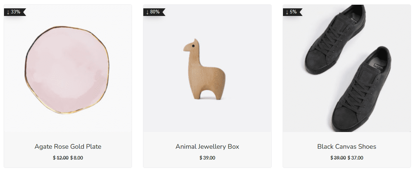Viewport: 415px width, 173px height.
Task: Click the $8.00 sale price
Action: [76, 158]
